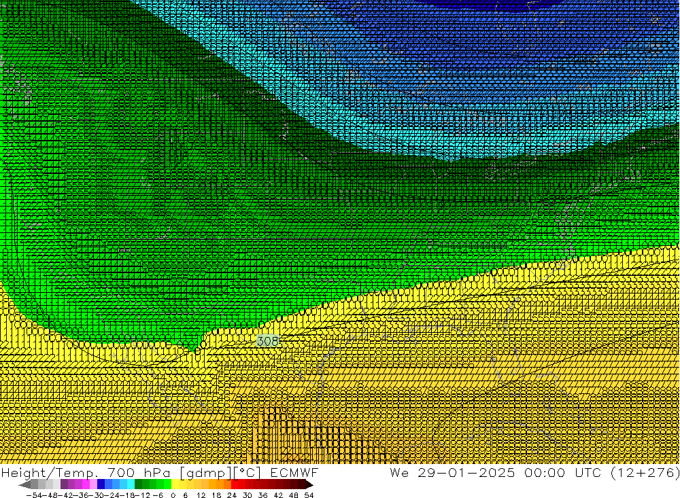This screenshot has height=498, width=680.
Task: Click the dark maroon right arrow of the legend
Action: click(309, 484)
